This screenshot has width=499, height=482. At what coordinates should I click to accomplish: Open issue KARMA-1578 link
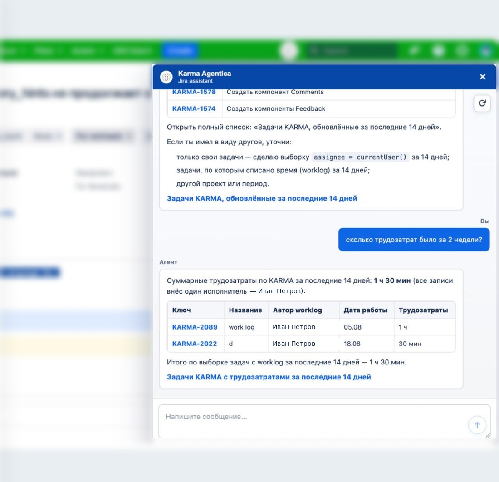coord(194,92)
